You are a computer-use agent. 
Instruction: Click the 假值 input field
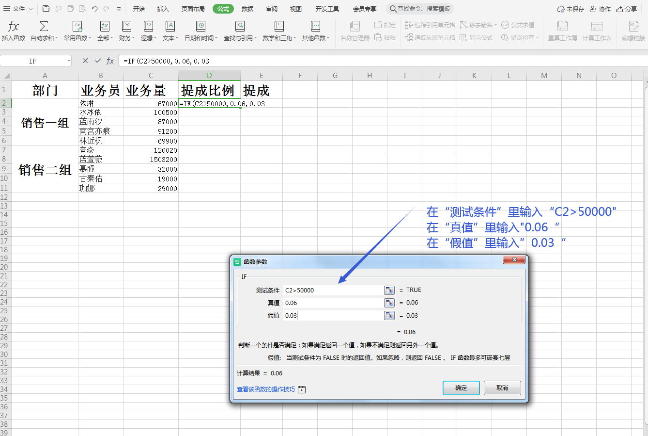click(x=332, y=315)
